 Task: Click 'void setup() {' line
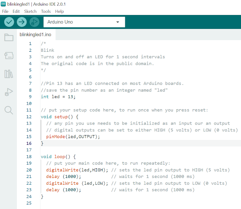tap(59, 117)
